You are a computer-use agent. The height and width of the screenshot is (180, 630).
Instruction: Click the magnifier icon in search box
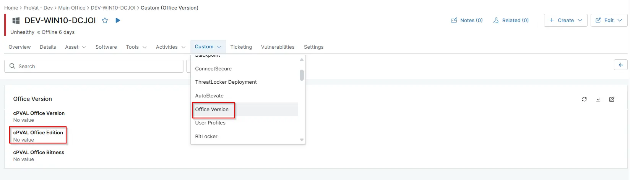point(12,66)
